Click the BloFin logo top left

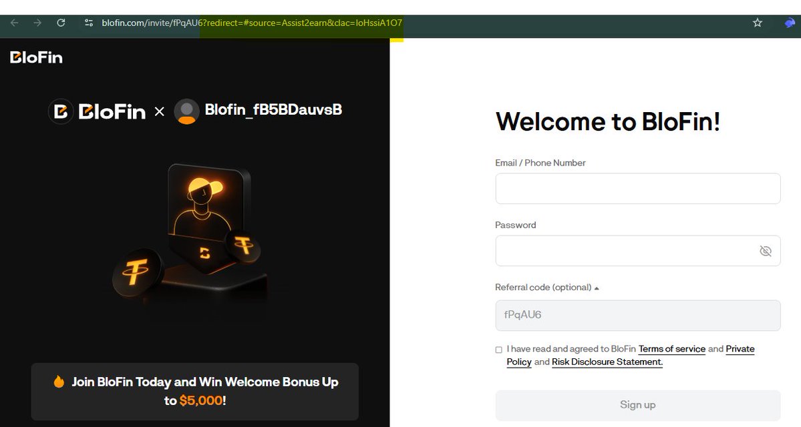coord(35,57)
